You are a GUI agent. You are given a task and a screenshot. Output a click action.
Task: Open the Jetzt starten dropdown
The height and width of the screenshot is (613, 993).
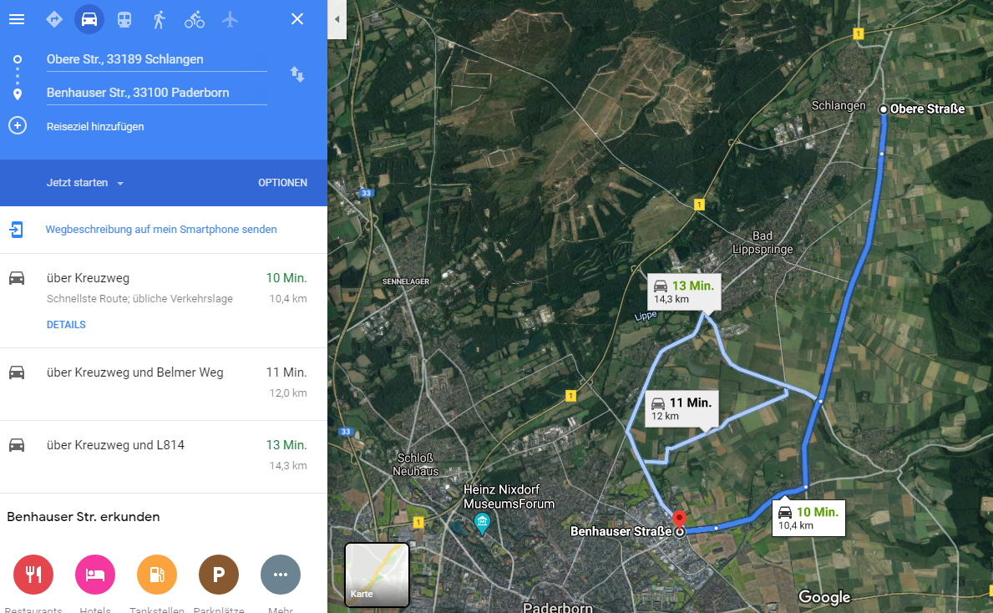pyautogui.click(x=85, y=183)
